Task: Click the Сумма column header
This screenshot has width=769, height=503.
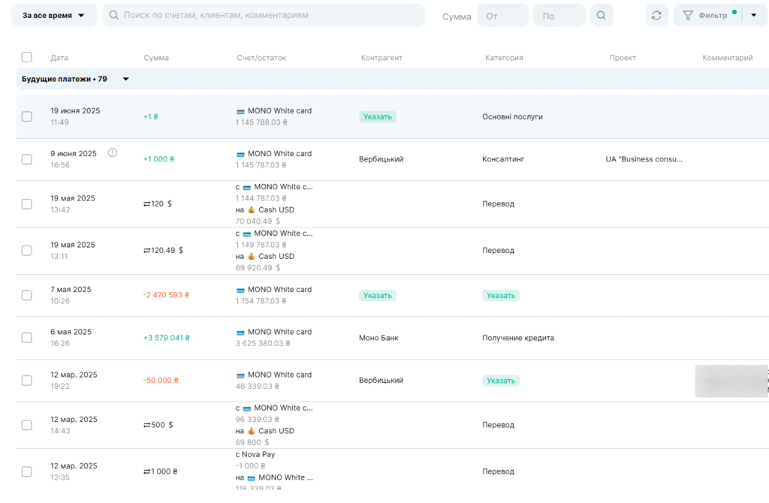Action: pos(156,58)
